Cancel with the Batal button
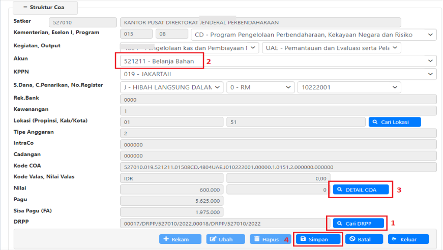Image resolution: width=443 pixels, height=250 pixels. 364,239
